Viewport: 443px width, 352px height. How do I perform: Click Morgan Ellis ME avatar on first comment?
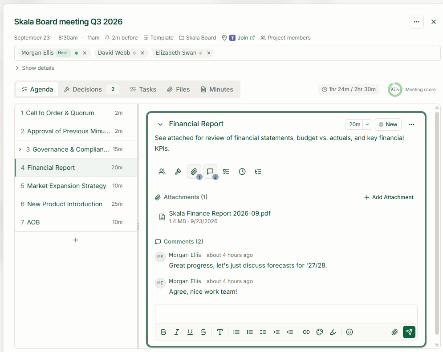point(160,257)
